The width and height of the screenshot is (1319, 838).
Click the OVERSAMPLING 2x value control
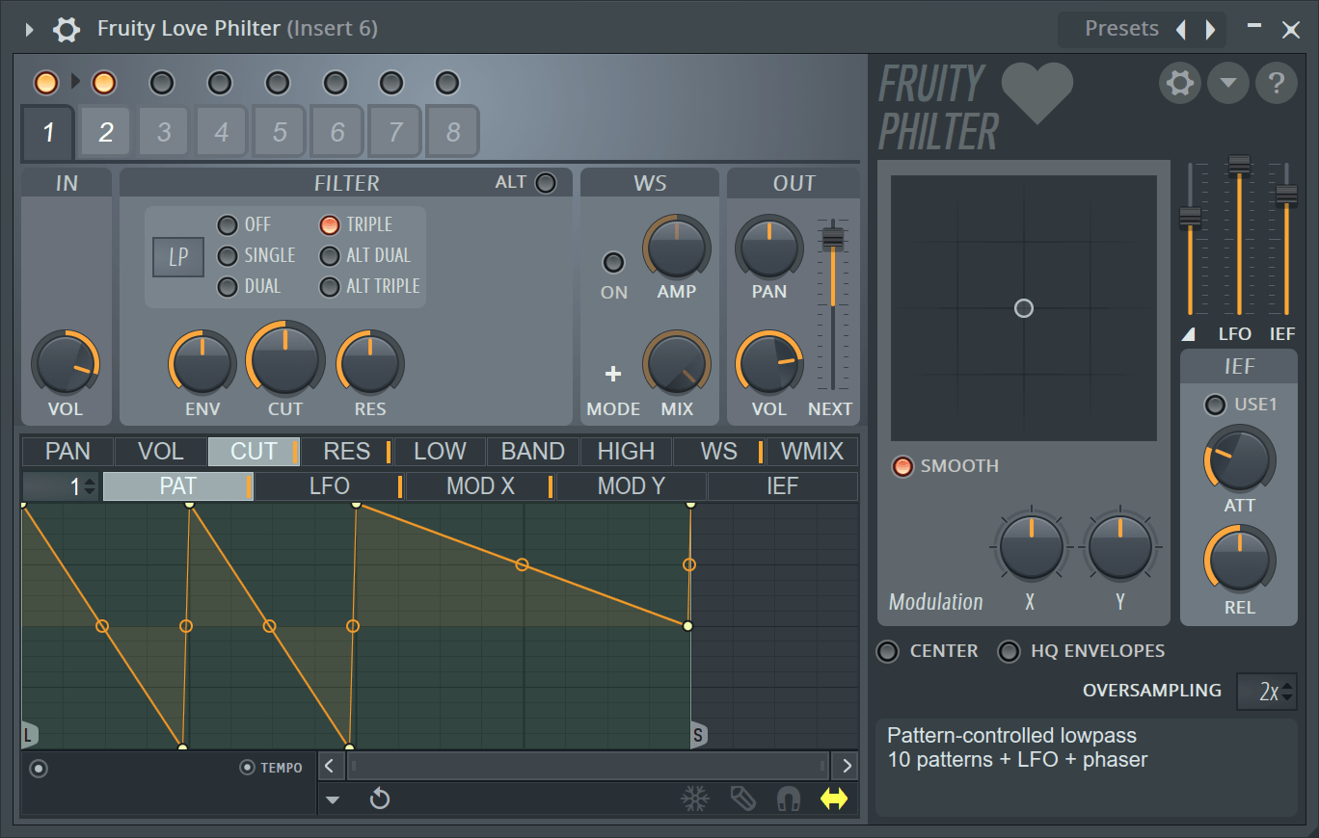[x=1267, y=691]
